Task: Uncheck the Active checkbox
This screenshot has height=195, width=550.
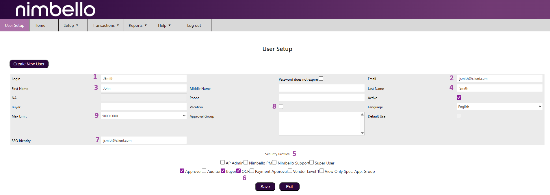Action: 459,98
